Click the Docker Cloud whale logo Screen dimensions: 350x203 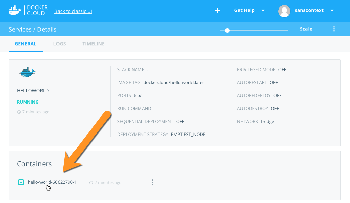[15, 11]
